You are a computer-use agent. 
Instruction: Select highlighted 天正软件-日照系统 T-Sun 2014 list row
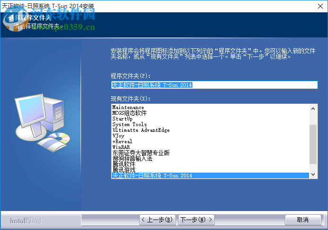210,175
